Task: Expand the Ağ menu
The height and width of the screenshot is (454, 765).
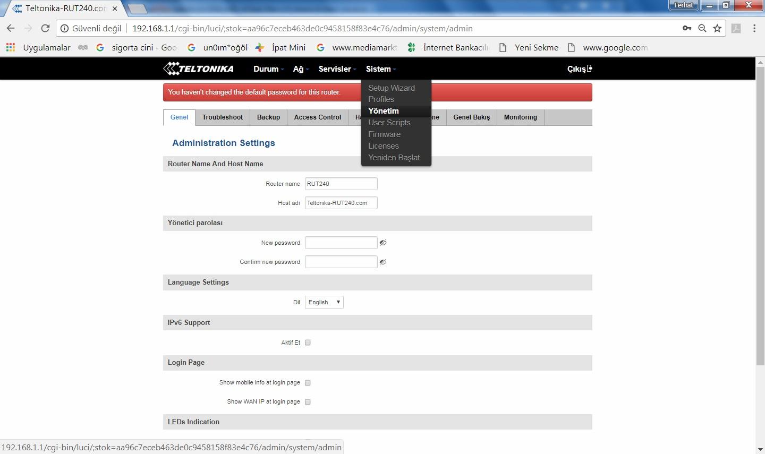Action: 300,68
